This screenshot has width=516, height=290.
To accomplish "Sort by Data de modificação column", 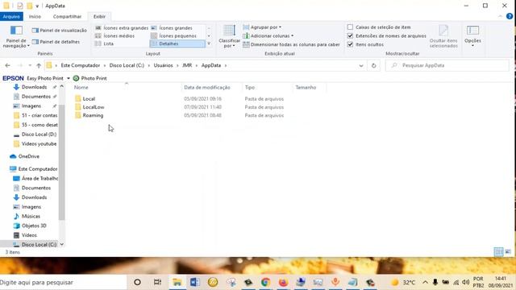I will click(207, 88).
